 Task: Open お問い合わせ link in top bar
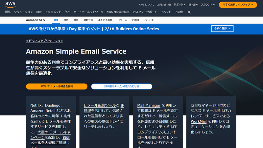pos(164,5)
